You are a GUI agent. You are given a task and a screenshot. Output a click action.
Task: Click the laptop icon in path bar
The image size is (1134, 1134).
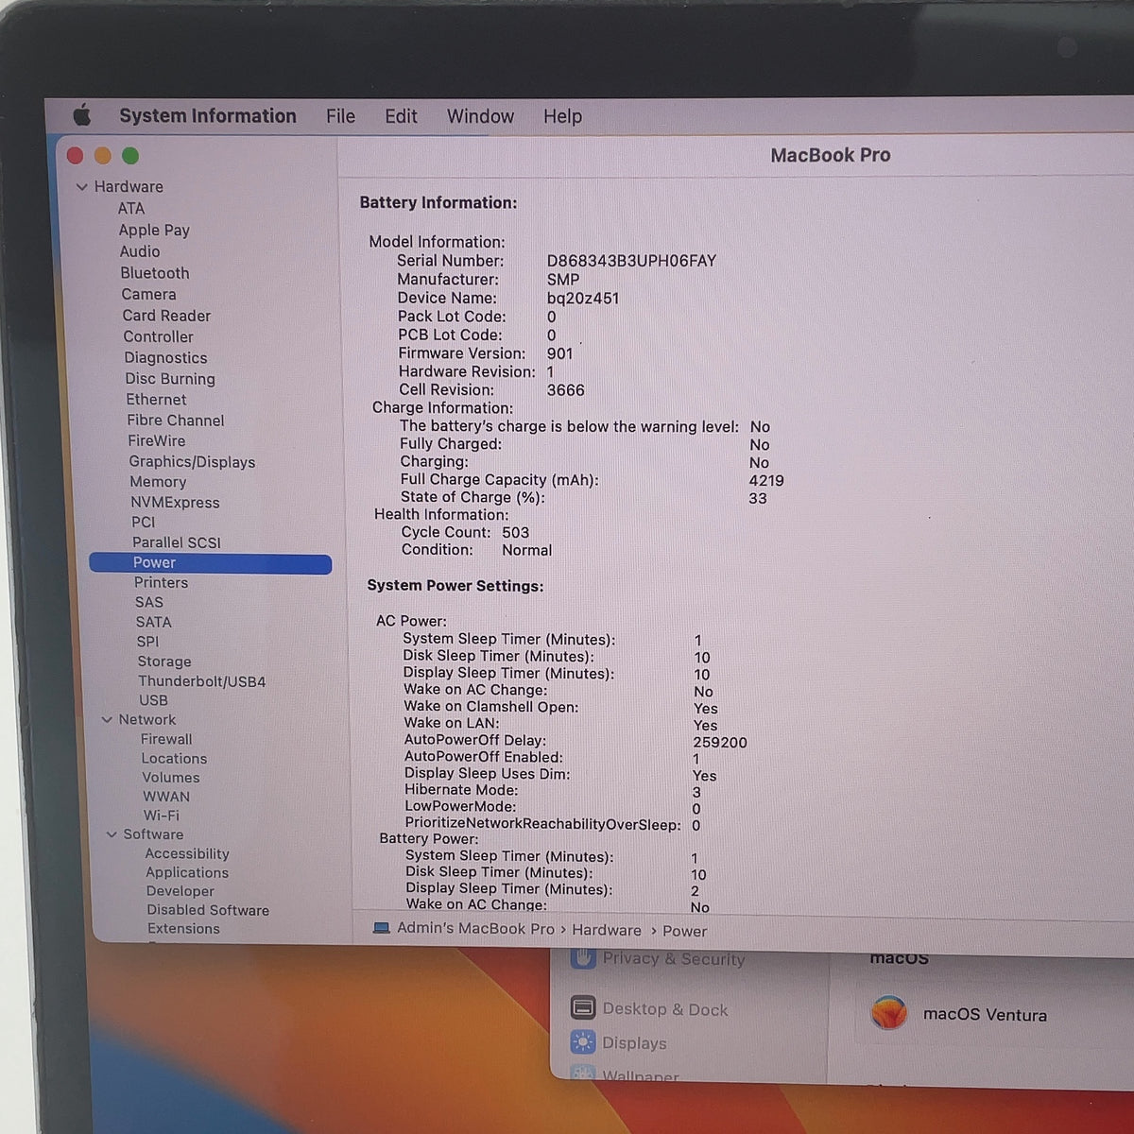click(381, 928)
